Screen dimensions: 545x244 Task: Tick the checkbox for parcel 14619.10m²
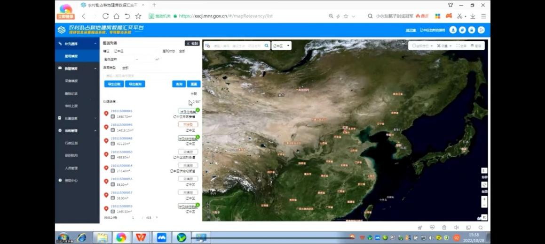112,130
